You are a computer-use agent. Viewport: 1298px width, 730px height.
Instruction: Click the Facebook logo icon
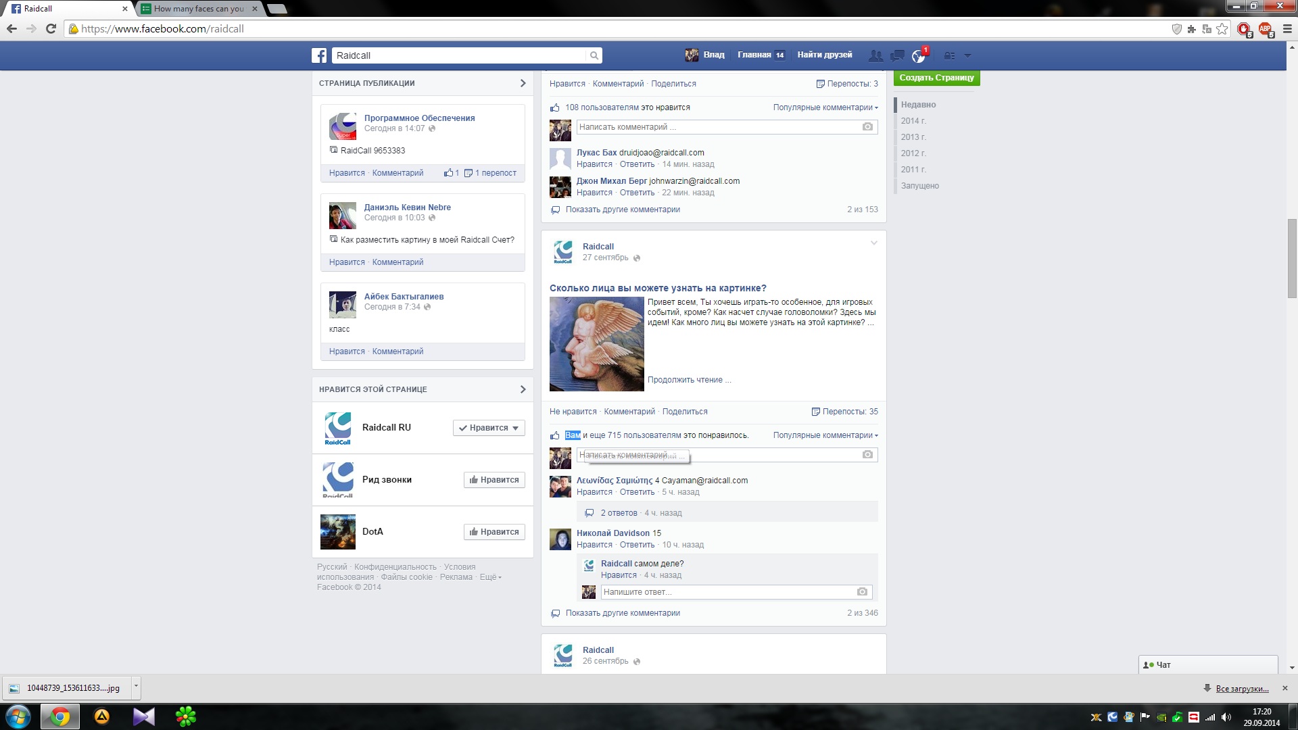[x=319, y=55]
